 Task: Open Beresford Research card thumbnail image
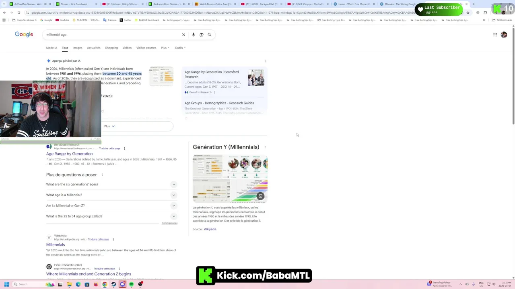(x=256, y=78)
